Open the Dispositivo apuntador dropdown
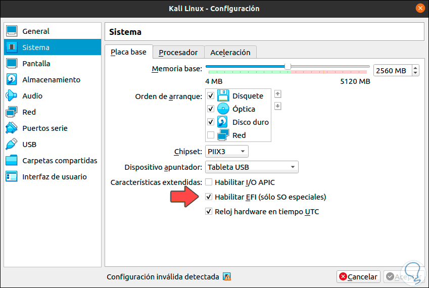The width and height of the screenshot is (429, 288). pos(252,167)
